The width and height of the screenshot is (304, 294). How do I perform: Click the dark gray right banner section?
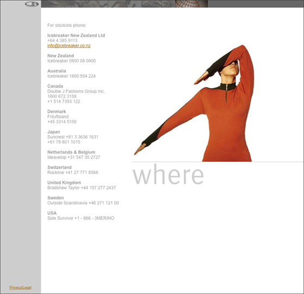point(256,4)
